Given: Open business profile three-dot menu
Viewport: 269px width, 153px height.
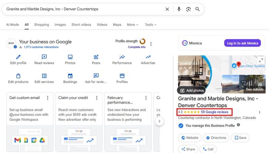Looking at the screenshot, I should click(151, 44).
